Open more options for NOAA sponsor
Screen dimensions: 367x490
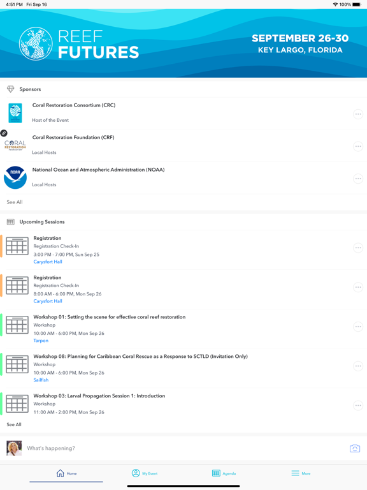358,179
